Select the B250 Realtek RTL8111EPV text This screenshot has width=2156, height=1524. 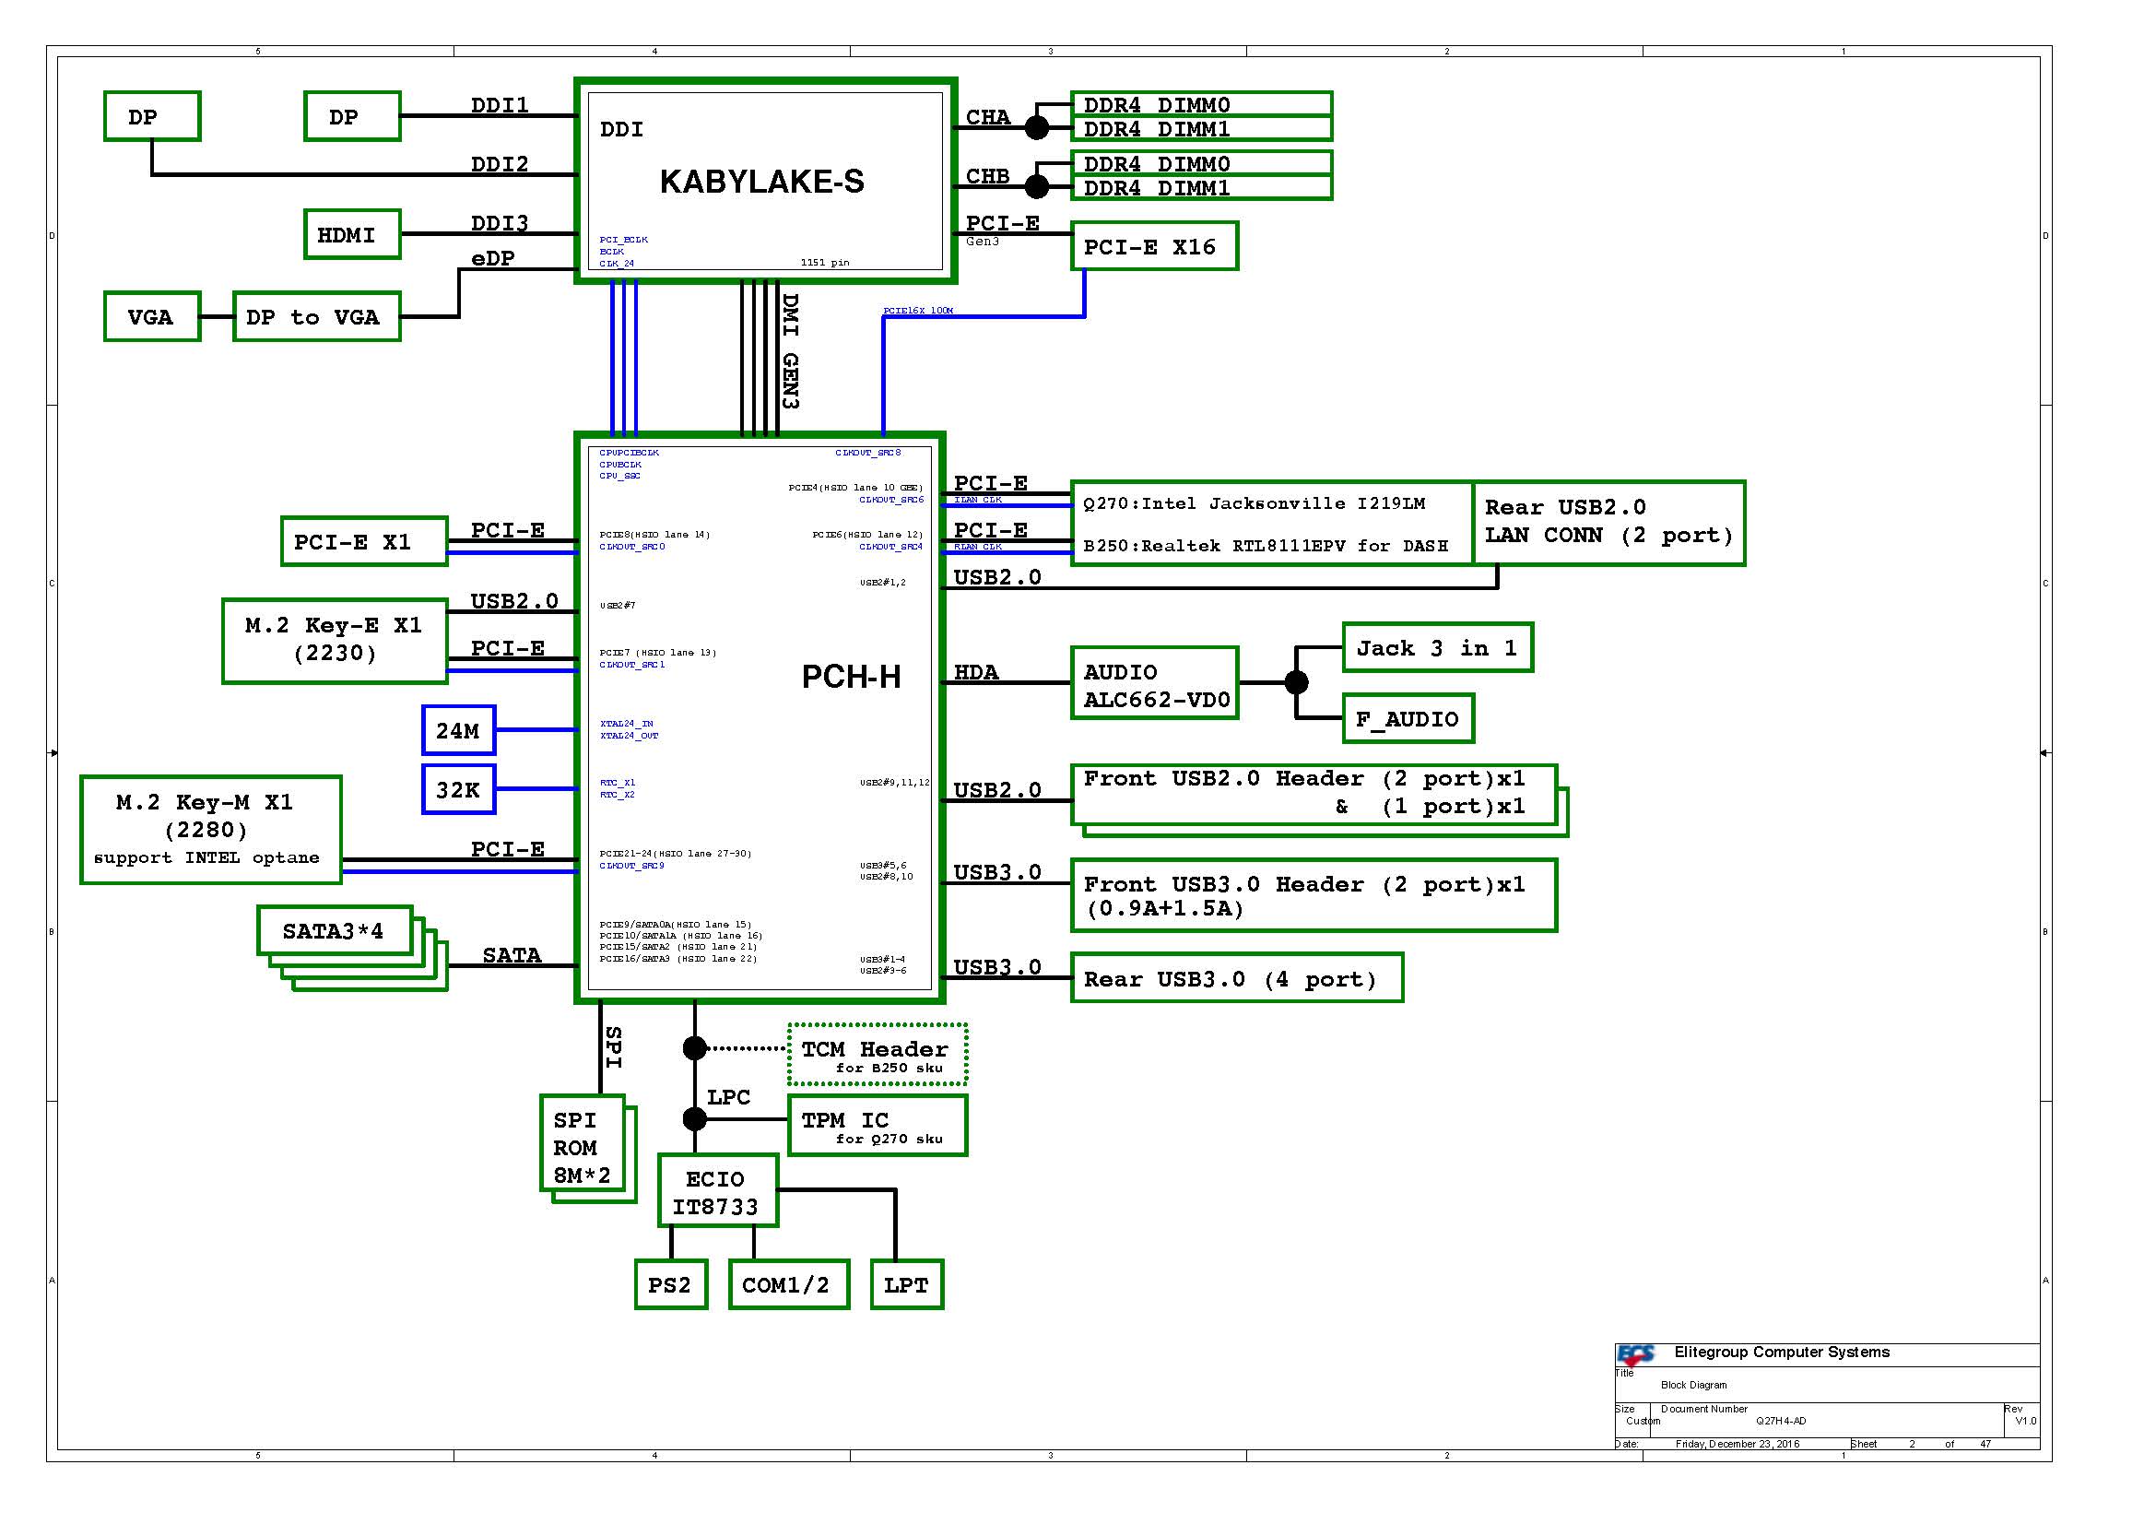[x=1265, y=546]
